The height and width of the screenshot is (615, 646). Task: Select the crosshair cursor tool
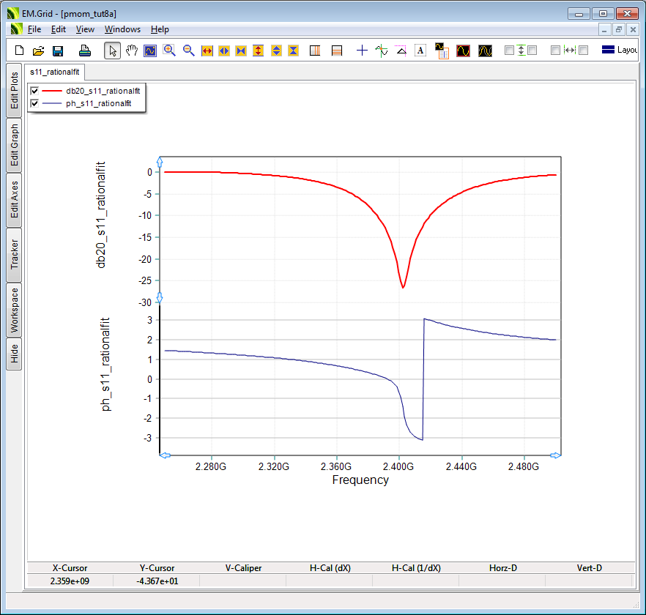click(x=362, y=51)
